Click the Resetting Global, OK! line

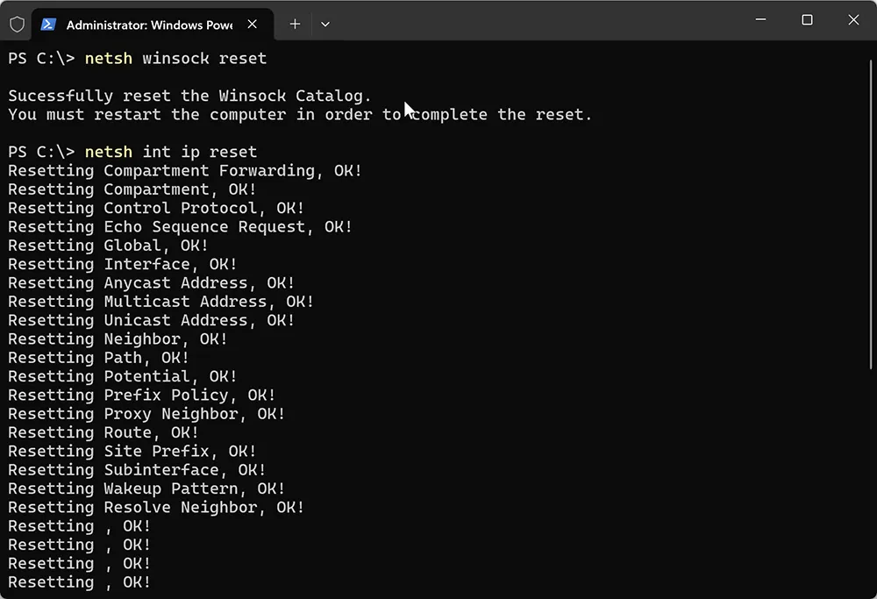tap(107, 245)
